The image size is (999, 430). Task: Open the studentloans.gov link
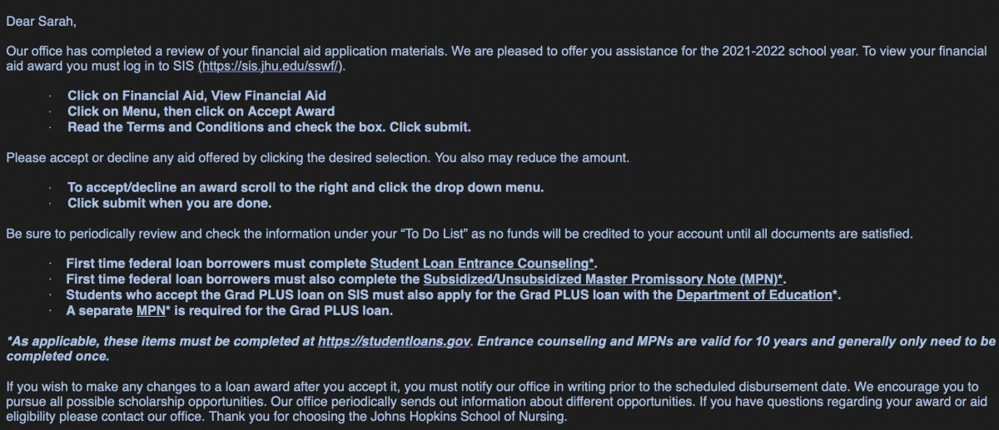(x=395, y=342)
